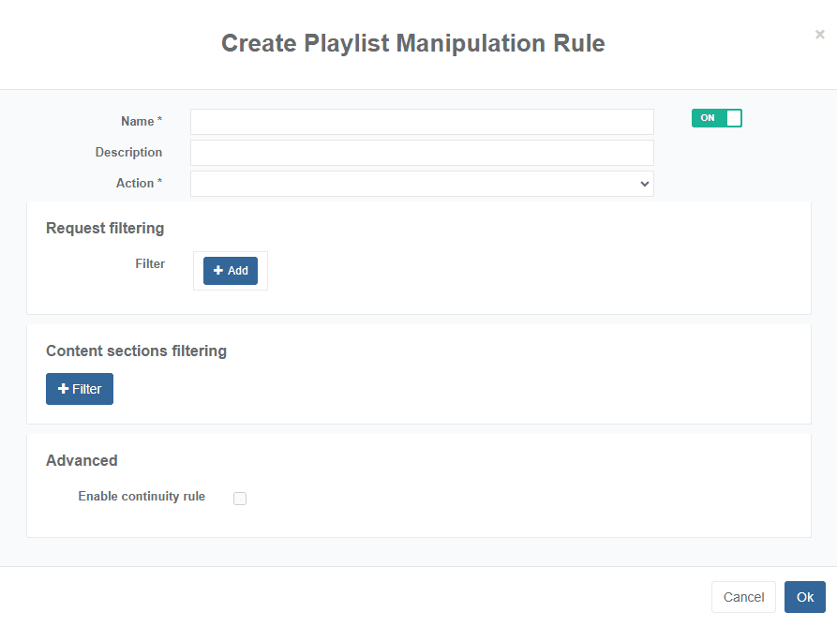Toggle the rule activation switch off
Viewport: 837px width, 627px height.
716,118
